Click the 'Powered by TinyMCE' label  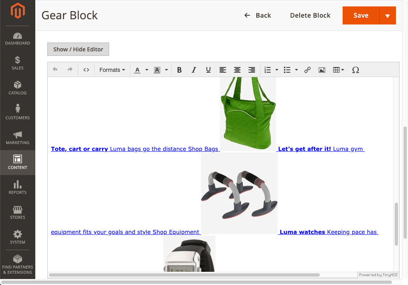pos(378,275)
